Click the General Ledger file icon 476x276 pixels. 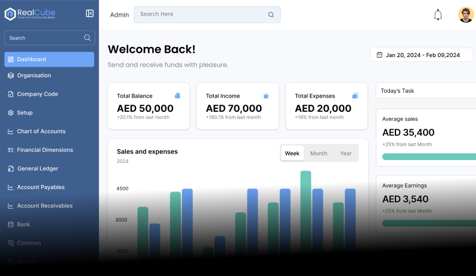coord(11,168)
